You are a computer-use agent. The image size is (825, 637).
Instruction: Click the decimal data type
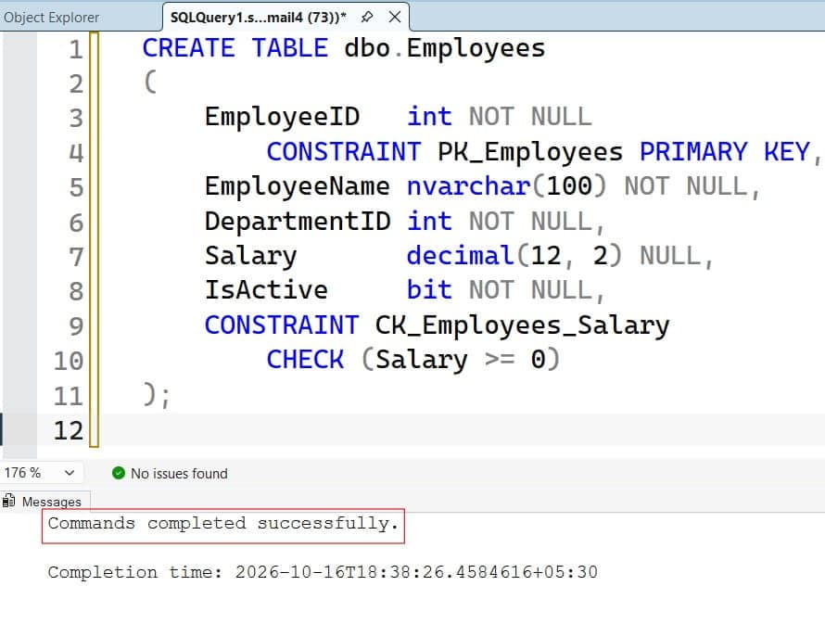tap(461, 256)
